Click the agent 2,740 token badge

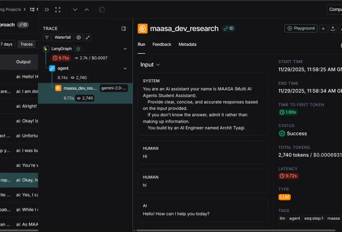click(x=79, y=78)
